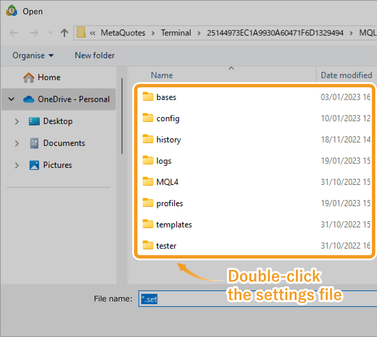Open the Organise dropdown menu
The width and height of the screenshot is (377, 337).
point(33,55)
